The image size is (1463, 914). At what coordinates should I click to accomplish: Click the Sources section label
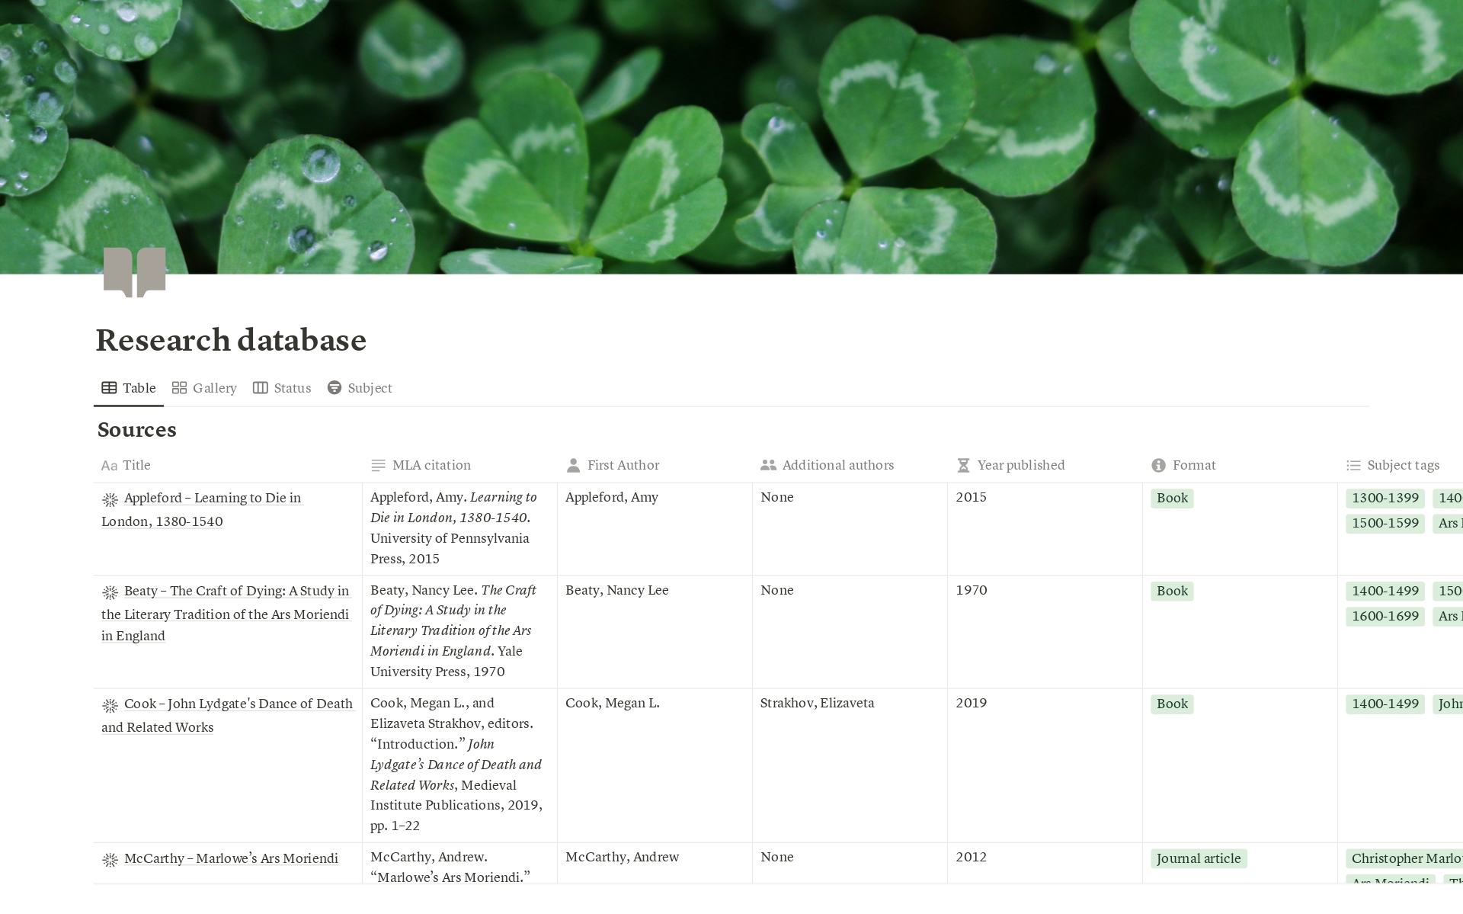[x=137, y=430]
